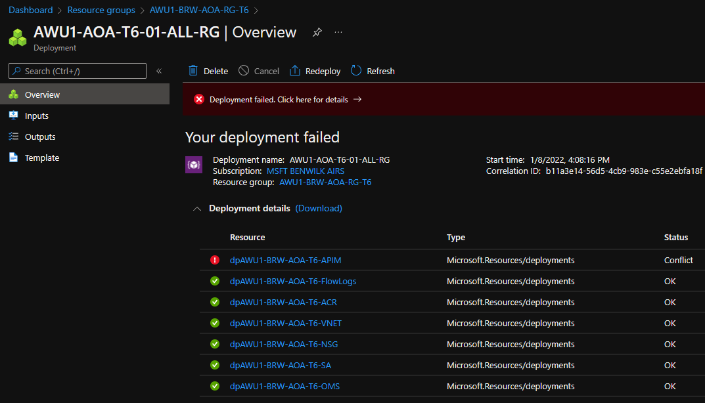Open Resource groups breadcrumb
This screenshot has height=403, width=705.
(101, 10)
